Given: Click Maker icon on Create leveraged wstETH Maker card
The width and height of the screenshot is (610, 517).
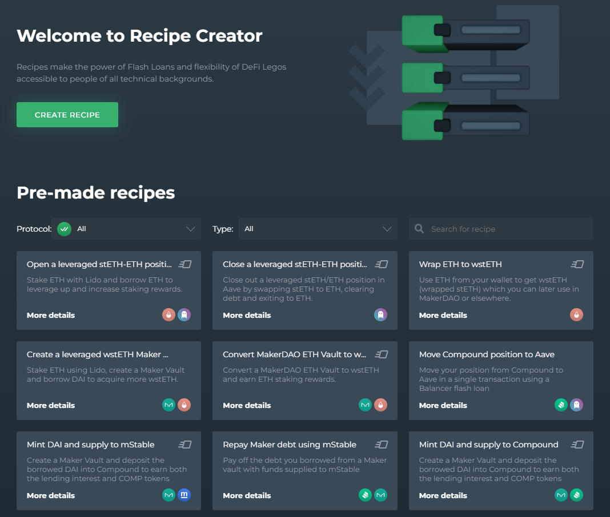Looking at the screenshot, I should (168, 405).
